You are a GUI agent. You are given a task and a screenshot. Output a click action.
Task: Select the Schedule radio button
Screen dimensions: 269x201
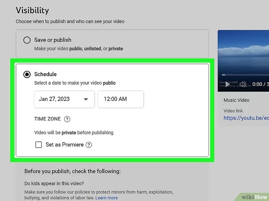tap(27, 74)
